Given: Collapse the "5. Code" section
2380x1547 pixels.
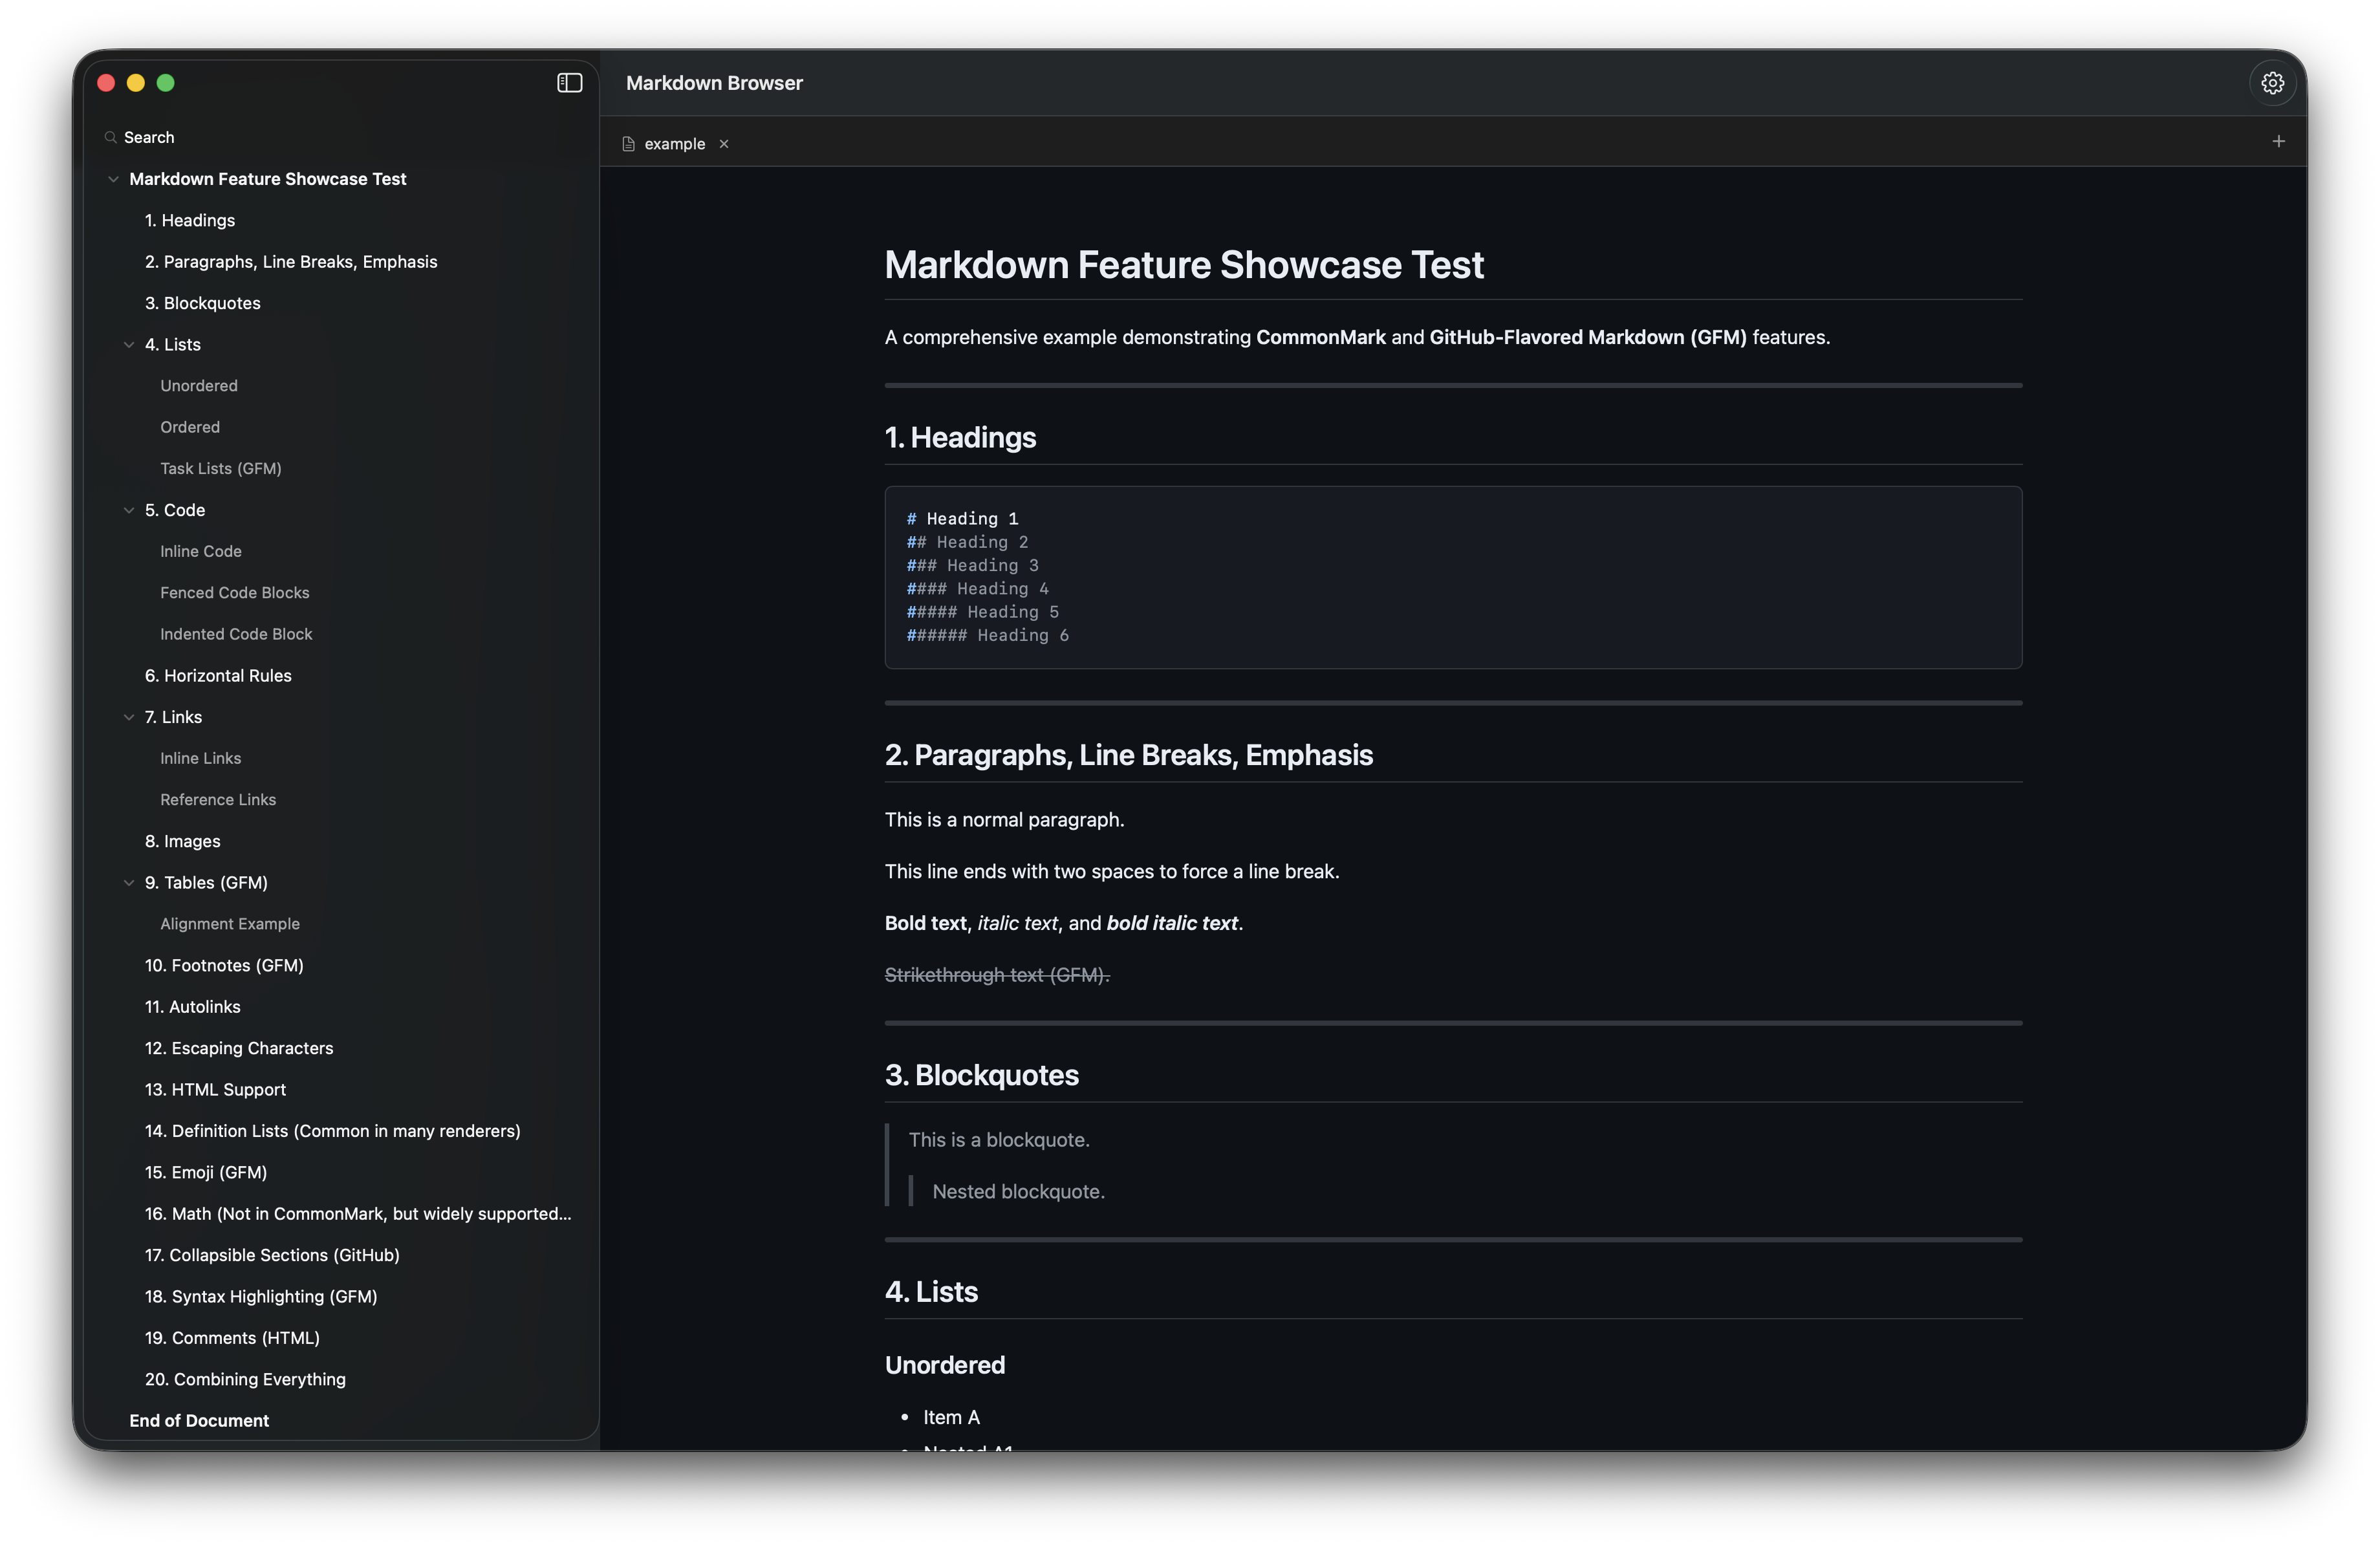Looking at the screenshot, I should pyautogui.click(x=129, y=510).
